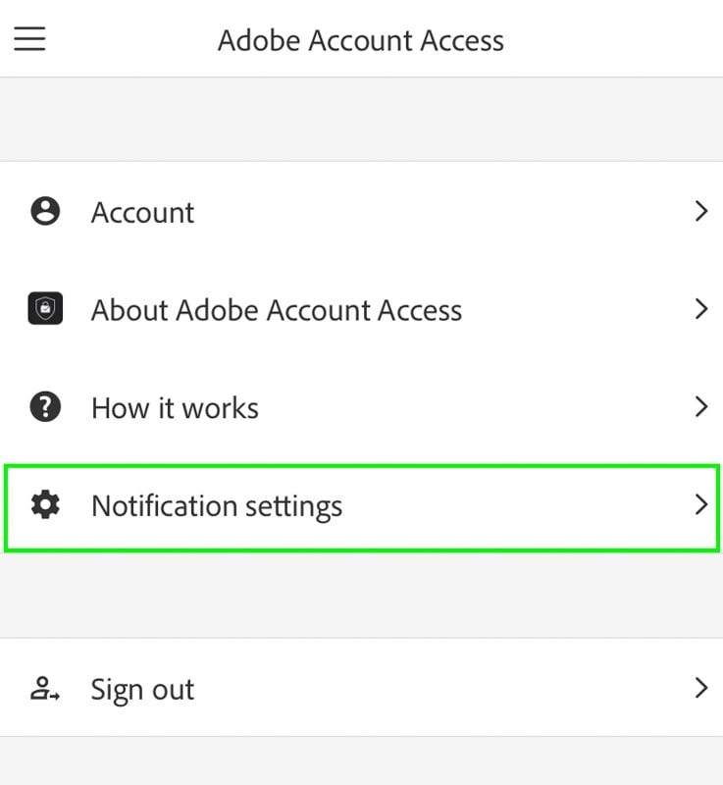This screenshot has height=785, width=723.
Task: Tap the Sign out label
Action: pos(142,690)
